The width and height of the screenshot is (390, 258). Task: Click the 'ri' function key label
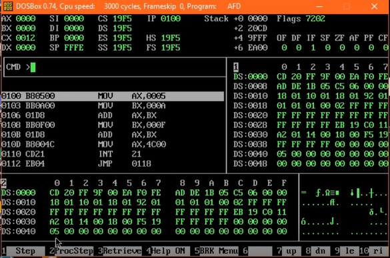click(378, 251)
